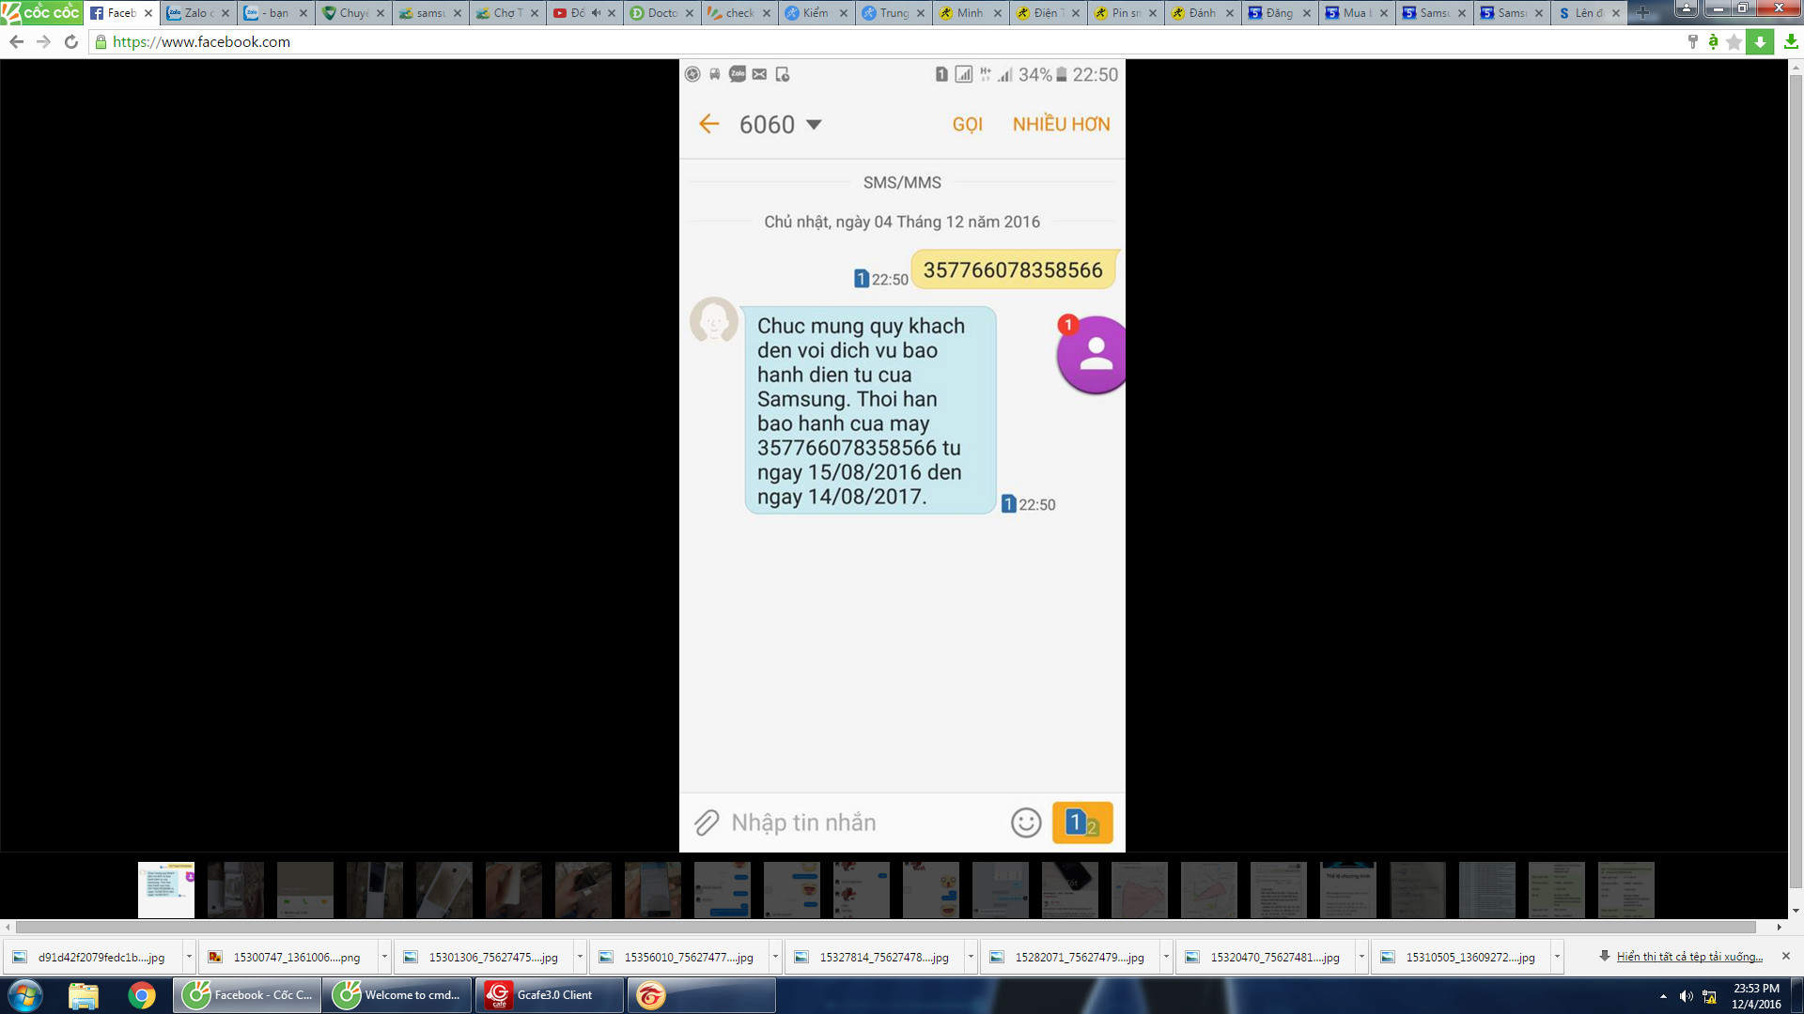
Task: Toggle the SIM 1/2 send selector
Action: click(x=1082, y=822)
